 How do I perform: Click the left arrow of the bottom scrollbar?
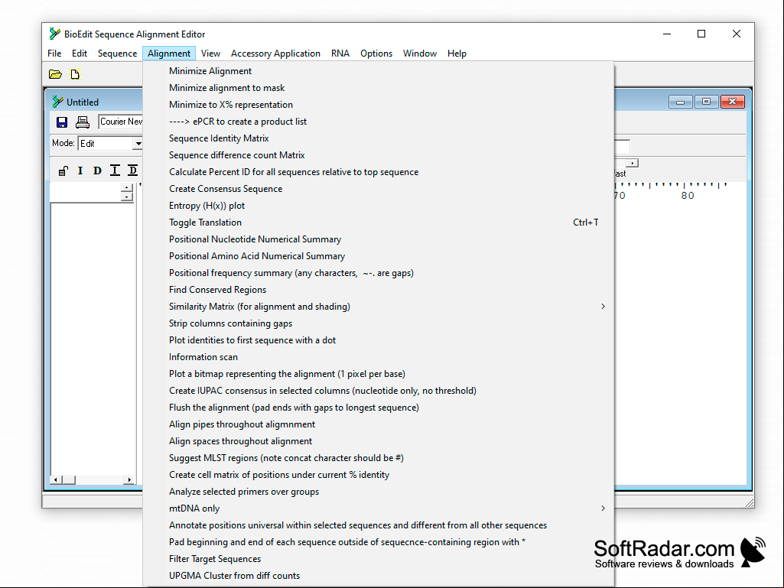[x=56, y=480]
